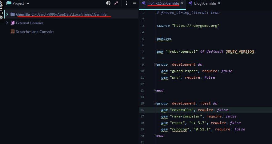The width and height of the screenshot is (272, 144).
Task: Click the External Libraries icon
Action: pos(13,23)
